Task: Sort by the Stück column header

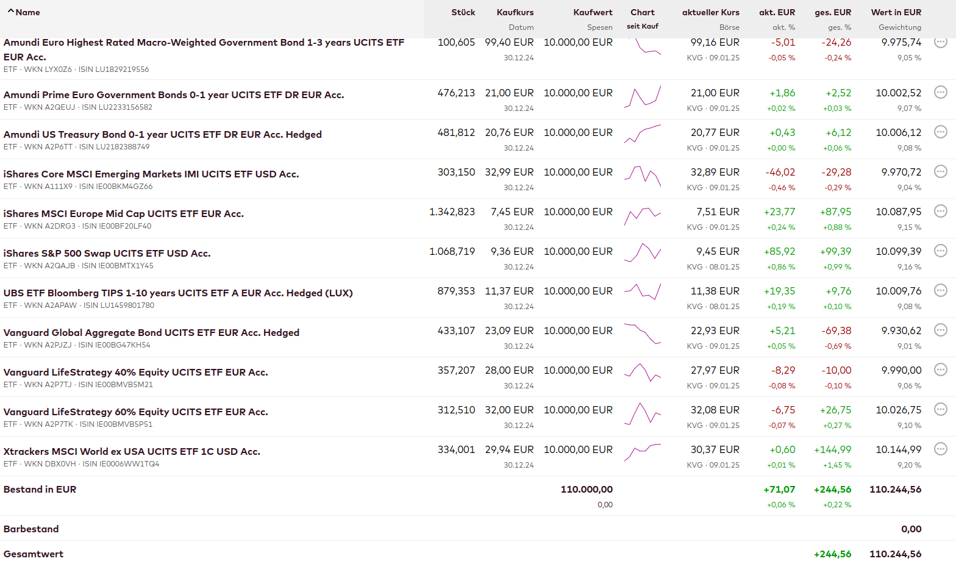Action: coord(463,12)
